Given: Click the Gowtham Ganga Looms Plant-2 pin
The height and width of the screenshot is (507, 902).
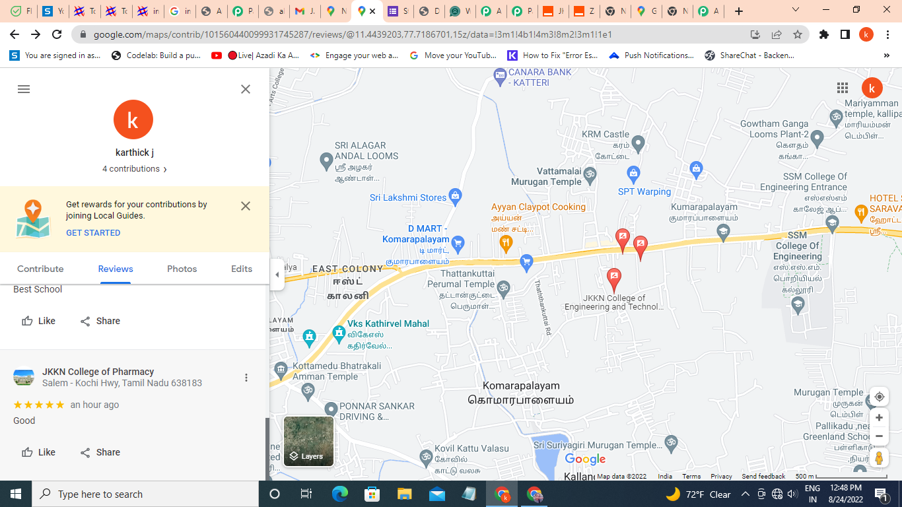Looking at the screenshot, I should coord(817,139).
